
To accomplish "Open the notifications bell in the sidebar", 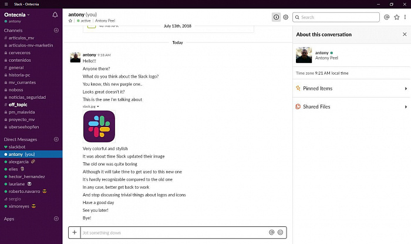I will (55, 15).
